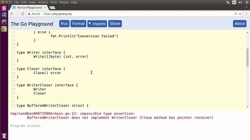
Task: Click the zoom magnifier icon in address bar
Action: click(x=236, y=14)
